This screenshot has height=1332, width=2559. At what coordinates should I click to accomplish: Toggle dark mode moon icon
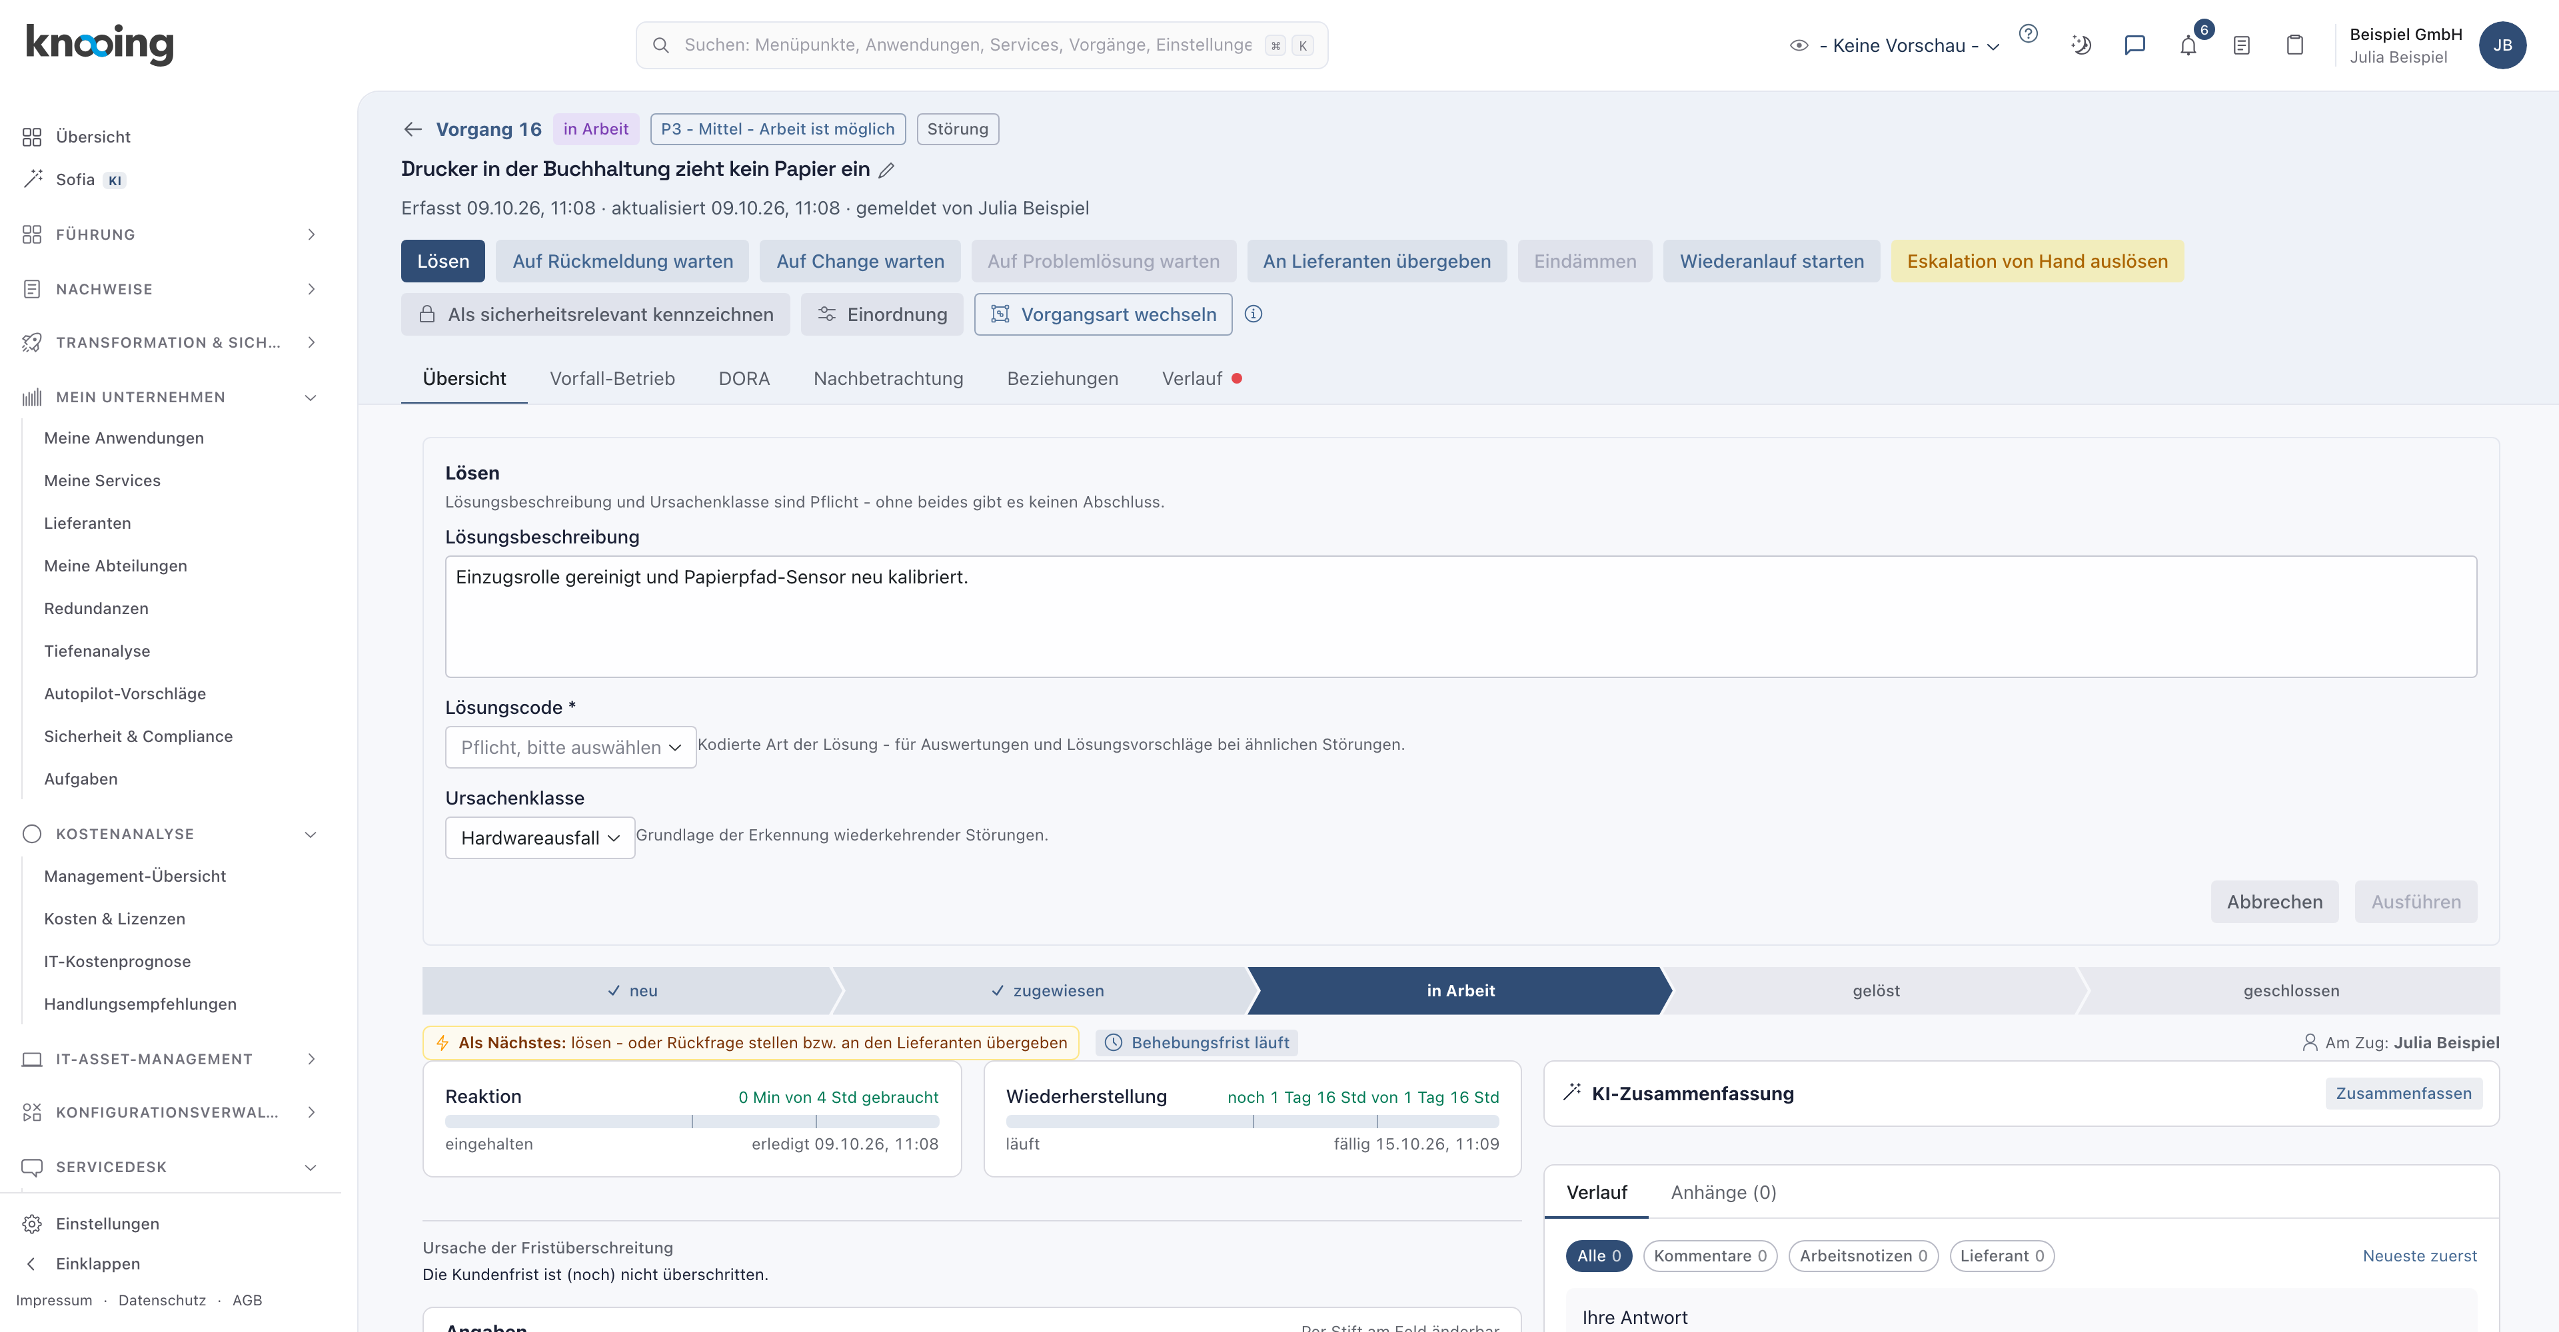pyautogui.click(x=2081, y=45)
